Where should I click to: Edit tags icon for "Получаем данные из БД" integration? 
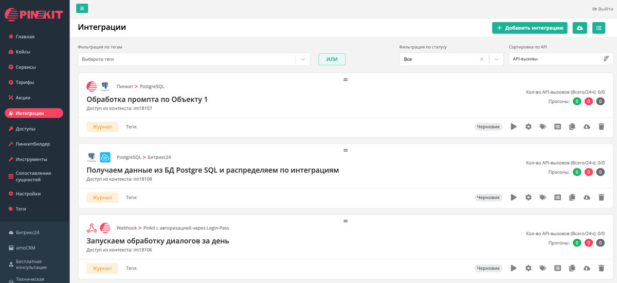coord(543,197)
